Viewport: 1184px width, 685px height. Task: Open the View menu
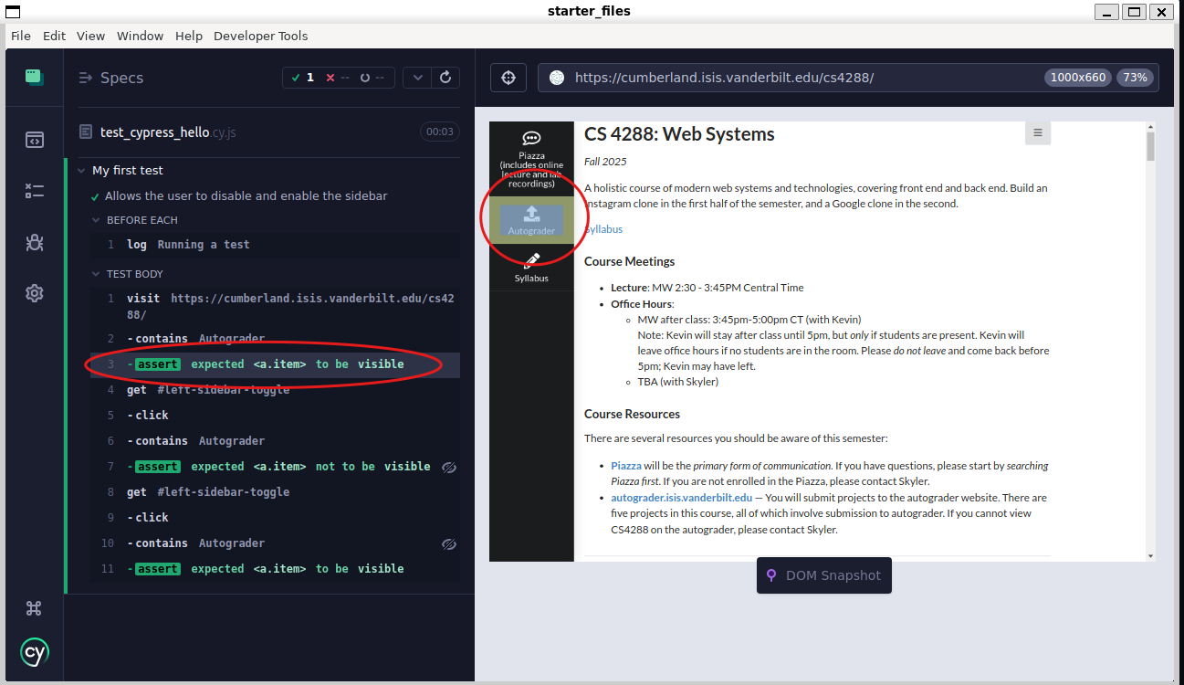(90, 36)
